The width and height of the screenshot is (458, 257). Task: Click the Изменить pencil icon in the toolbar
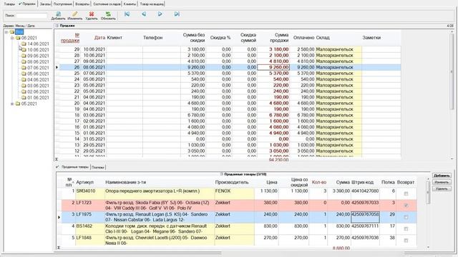(x=75, y=14)
